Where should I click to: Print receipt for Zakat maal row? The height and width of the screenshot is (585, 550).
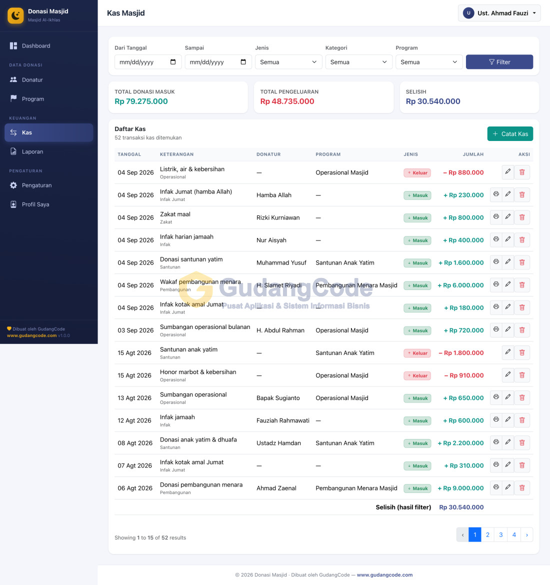496,217
